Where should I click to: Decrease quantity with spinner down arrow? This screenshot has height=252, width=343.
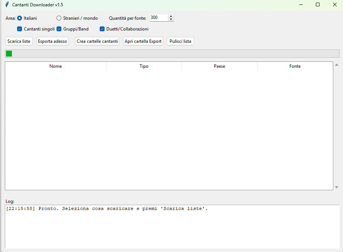[171, 19]
